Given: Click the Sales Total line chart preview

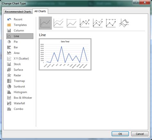Looking at the screenshot, I should (65, 54).
